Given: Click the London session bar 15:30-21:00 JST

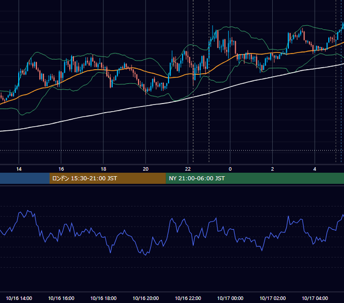Looking at the screenshot, I should coord(107,178).
